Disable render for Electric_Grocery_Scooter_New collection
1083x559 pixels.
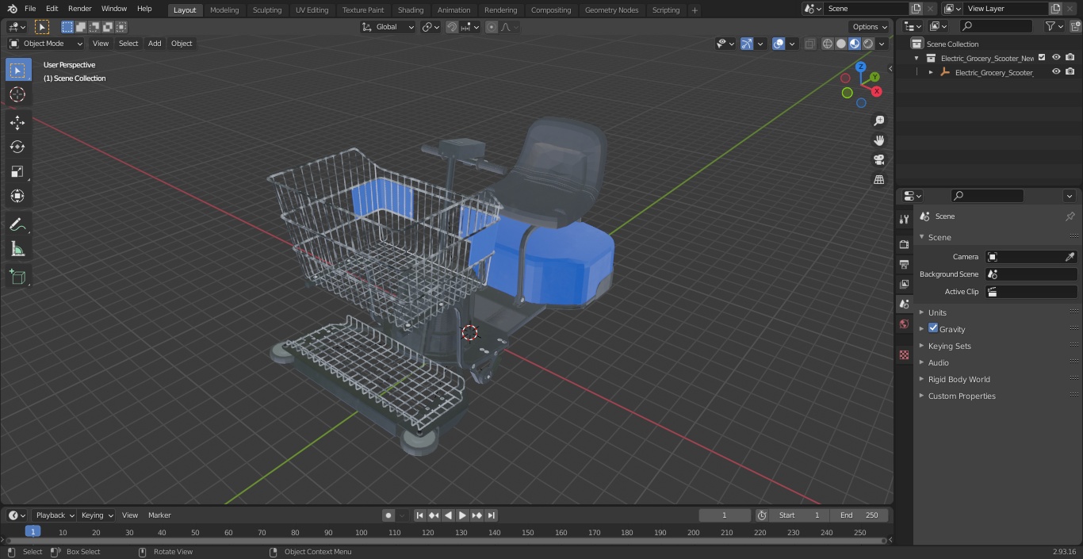(1070, 58)
